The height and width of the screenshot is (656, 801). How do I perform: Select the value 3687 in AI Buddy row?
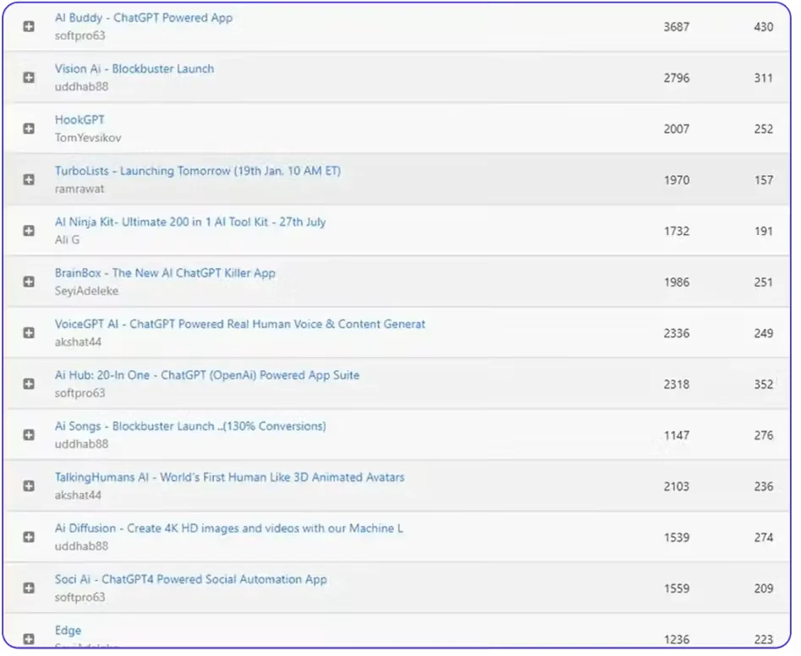677,27
